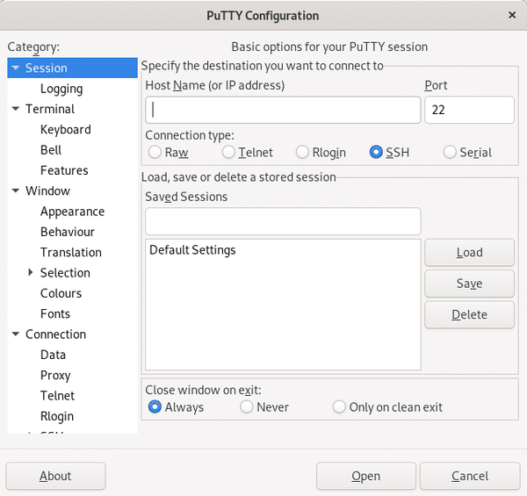
Task: Collapse the Session category arrow
Action: pyautogui.click(x=16, y=68)
